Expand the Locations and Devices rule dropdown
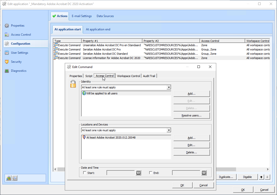277x195 pixels. [x=169, y=130]
